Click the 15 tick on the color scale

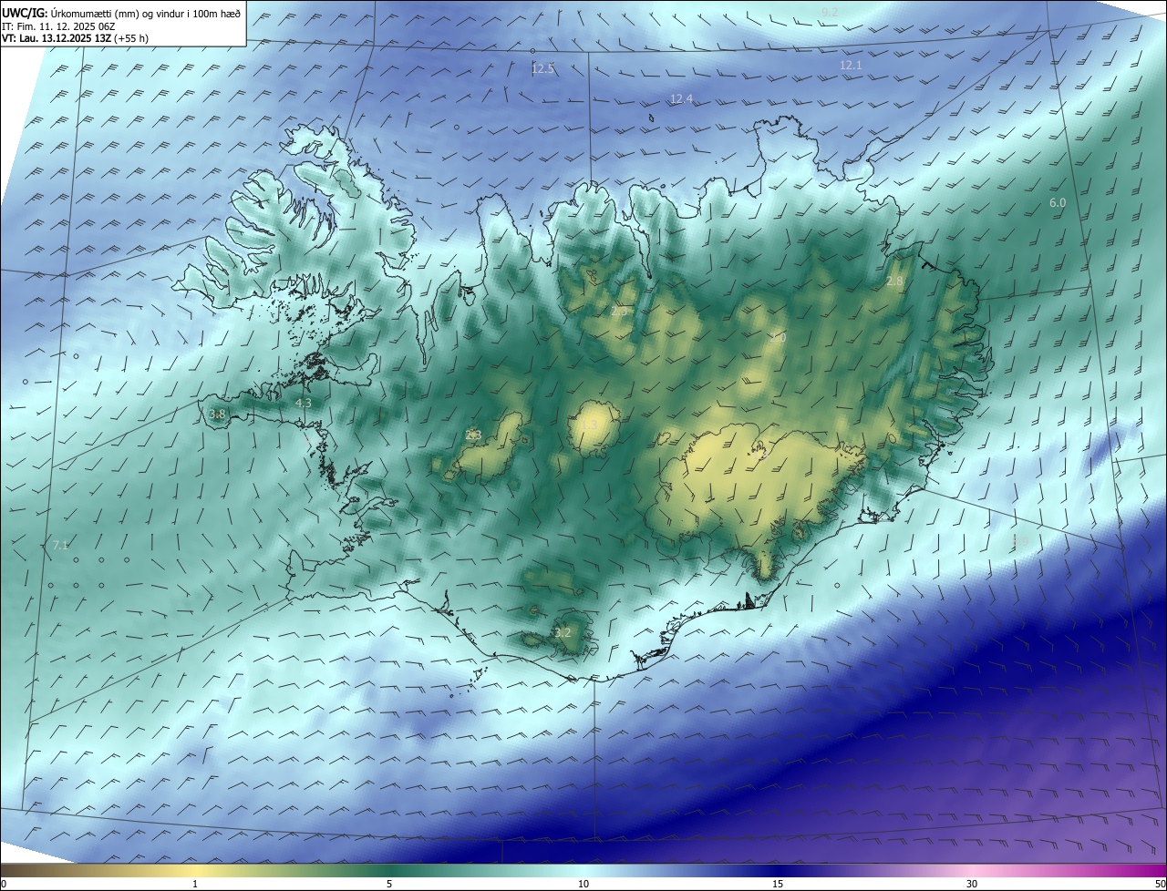778,884
